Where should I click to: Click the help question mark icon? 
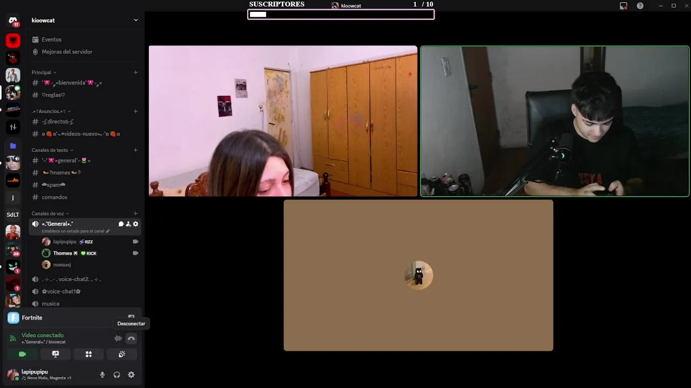(640, 5)
